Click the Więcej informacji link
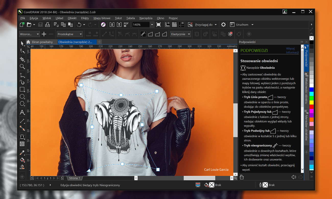This screenshot has width=332, height=199. (x=292, y=51)
